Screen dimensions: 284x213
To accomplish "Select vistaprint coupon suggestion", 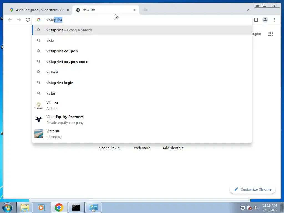I will 142,51.
